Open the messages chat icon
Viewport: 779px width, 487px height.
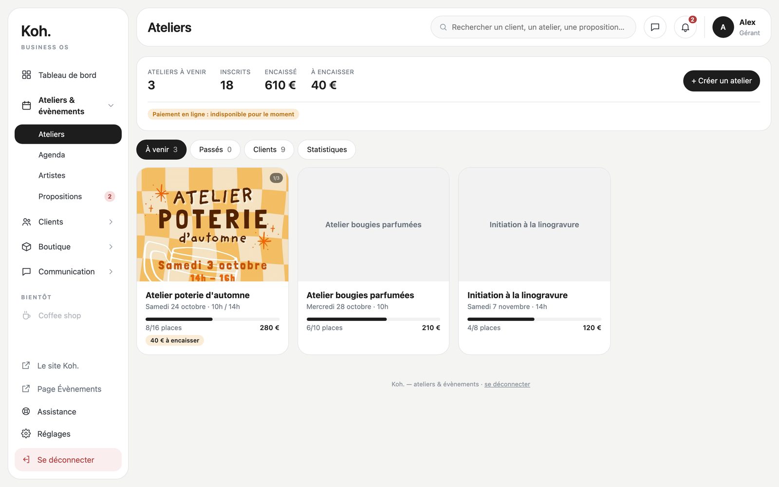(x=655, y=27)
